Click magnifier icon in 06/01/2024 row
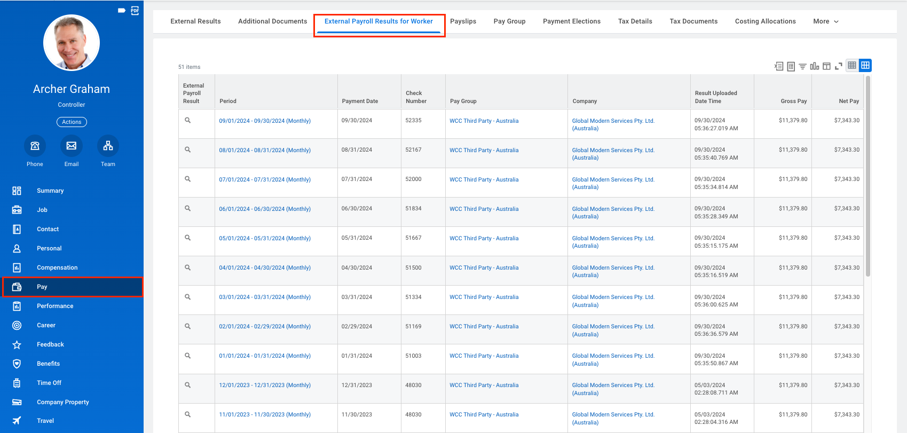 pyautogui.click(x=188, y=209)
